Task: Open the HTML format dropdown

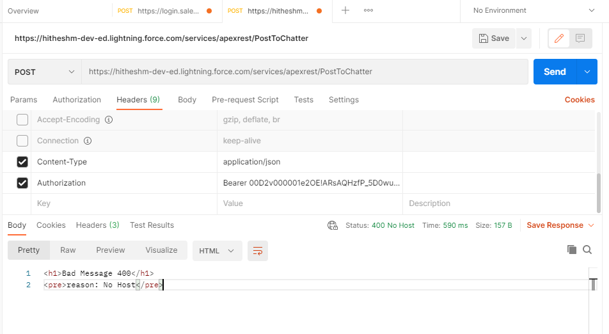Action: coord(217,251)
